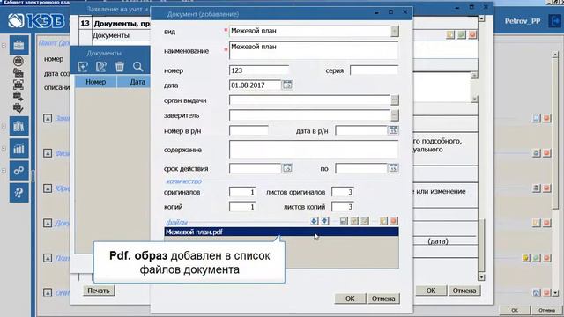Open the bar chart statistics section

pos(19,149)
